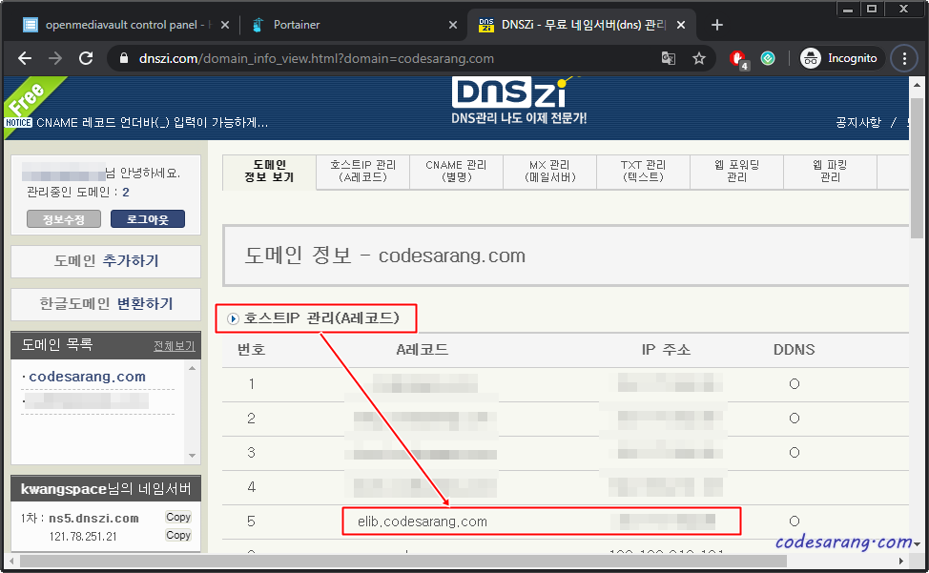Click the elib.codesarang.com A record cell
The height and width of the screenshot is (573, 929).
(x=423, y=522)
